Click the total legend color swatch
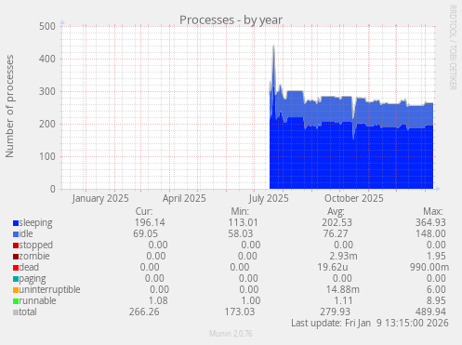Screen dimensions: 462x345 [x=16, y=312]
